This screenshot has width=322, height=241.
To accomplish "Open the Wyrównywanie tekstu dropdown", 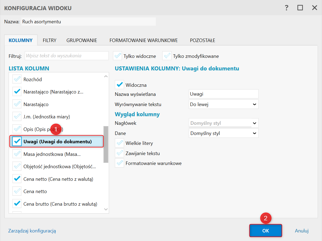I will point(224,104).
